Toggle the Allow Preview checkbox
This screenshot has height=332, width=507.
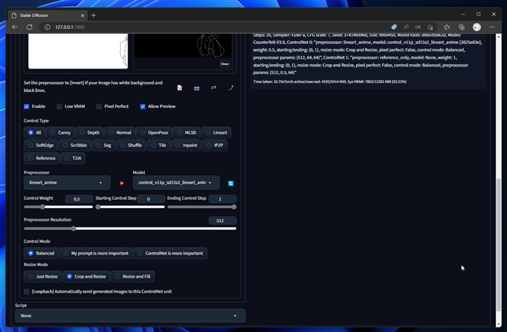143,107
